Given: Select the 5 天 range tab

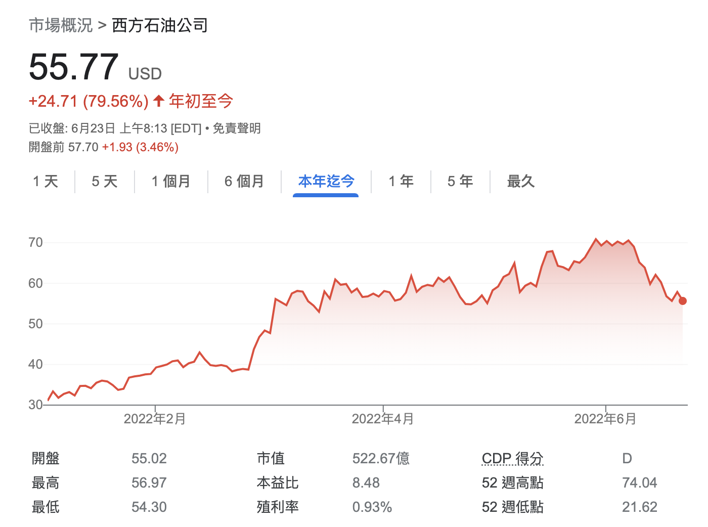Looking at the screenshot, I should pos(105,181).
